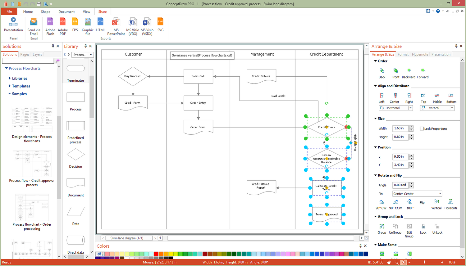This screenshot has width=466, height=266.
Task: Pin the Solutions panel
Action: [53, 46]
